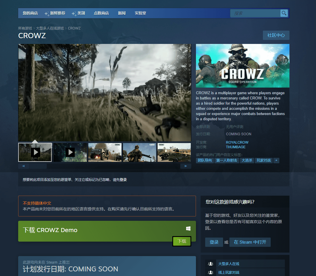Click the plus icon to add tags

coord(276,160)
